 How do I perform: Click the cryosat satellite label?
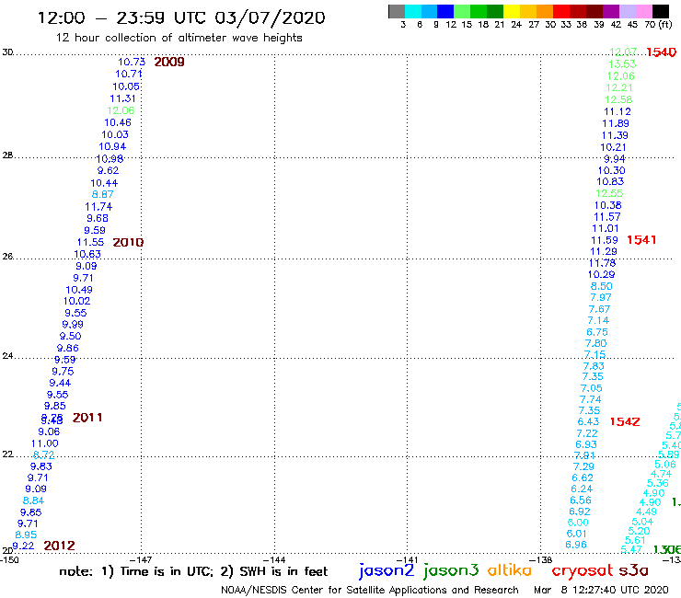pos(583,570)
